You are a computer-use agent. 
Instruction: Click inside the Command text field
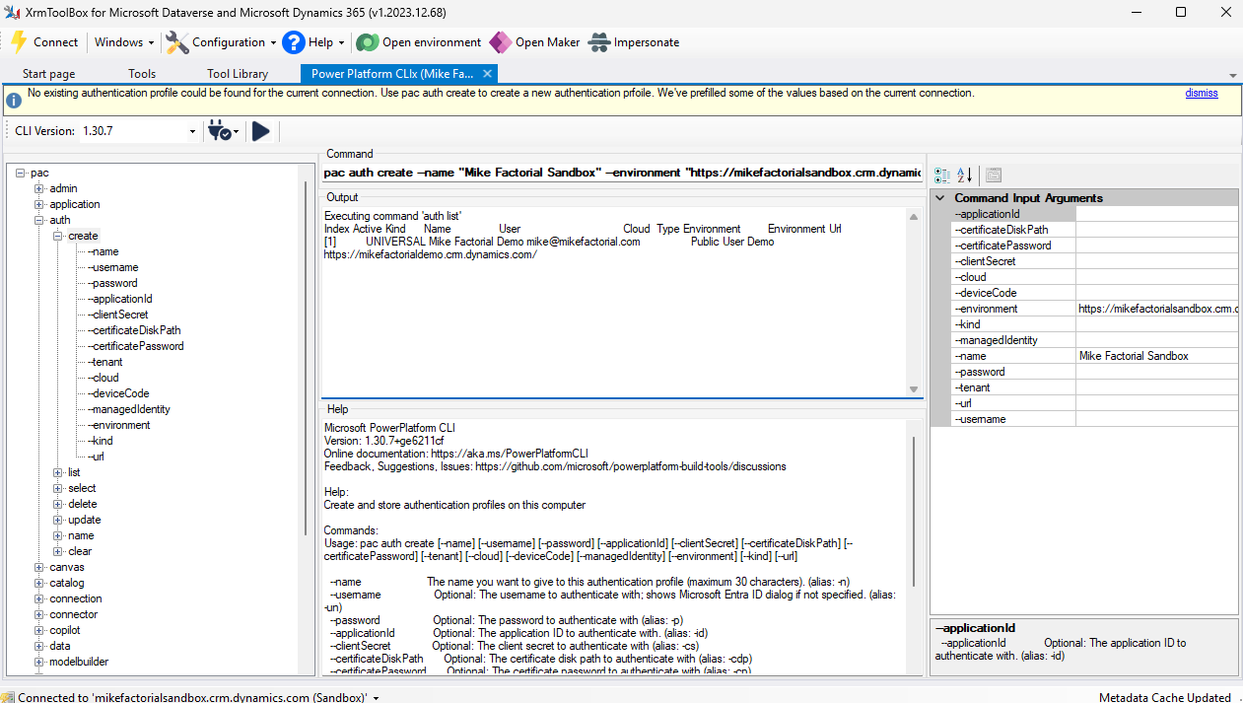click(622, 173)
